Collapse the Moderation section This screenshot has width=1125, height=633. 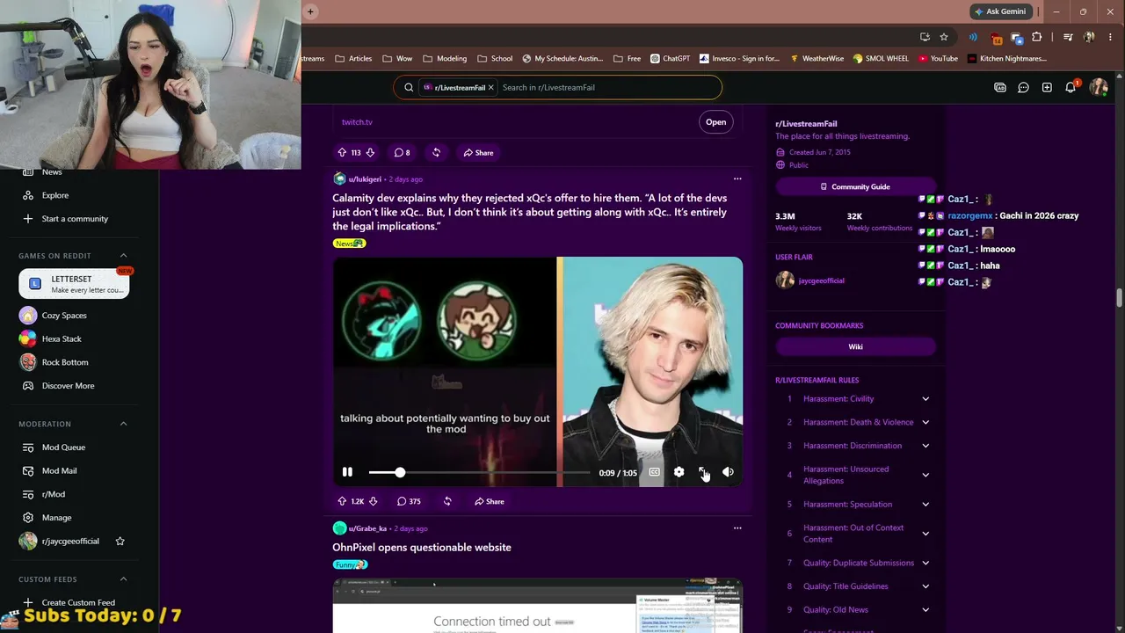[123, 424]
